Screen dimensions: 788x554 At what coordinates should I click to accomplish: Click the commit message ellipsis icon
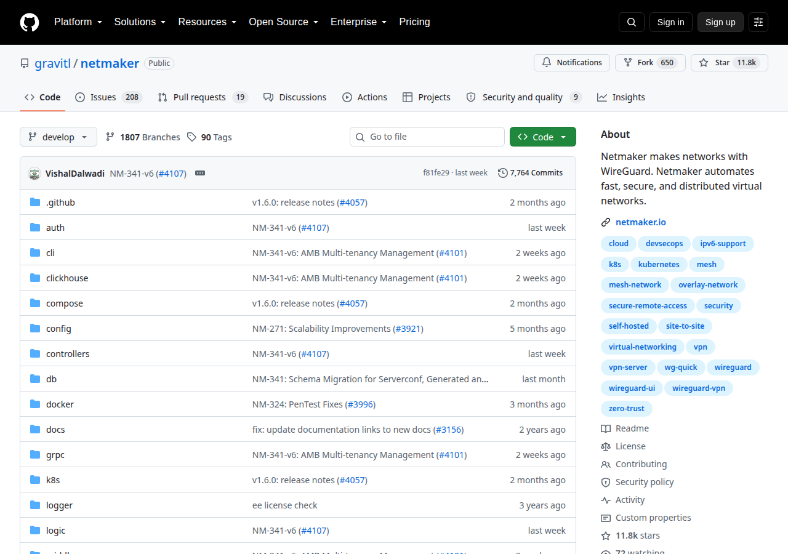tap(200, 173)
